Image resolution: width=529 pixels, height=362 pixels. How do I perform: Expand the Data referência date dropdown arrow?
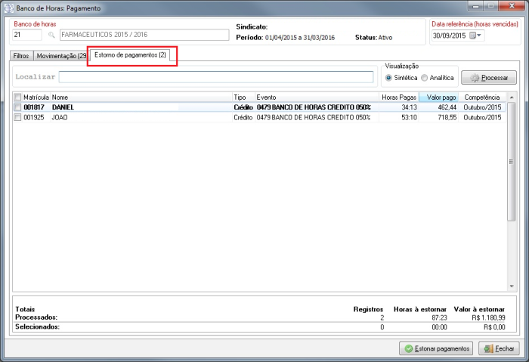point(480,36)
